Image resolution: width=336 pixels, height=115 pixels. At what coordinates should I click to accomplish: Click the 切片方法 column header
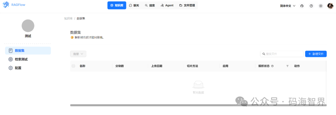click(193, 66)
